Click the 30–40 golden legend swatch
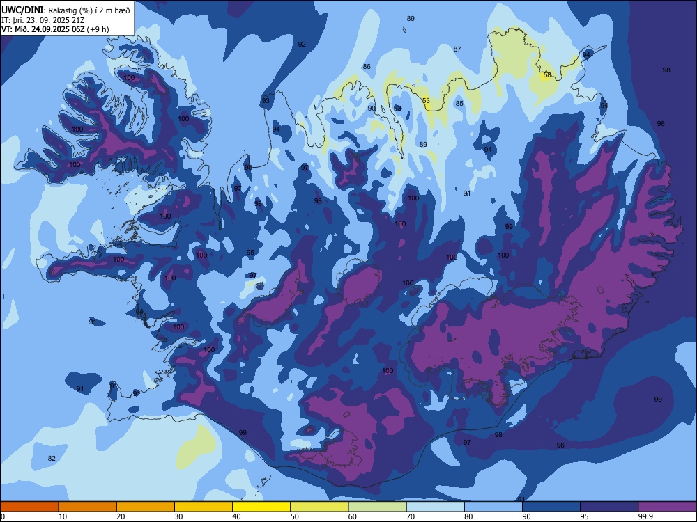697x522 pixels. pyautogui.click(x=204, y=507)
